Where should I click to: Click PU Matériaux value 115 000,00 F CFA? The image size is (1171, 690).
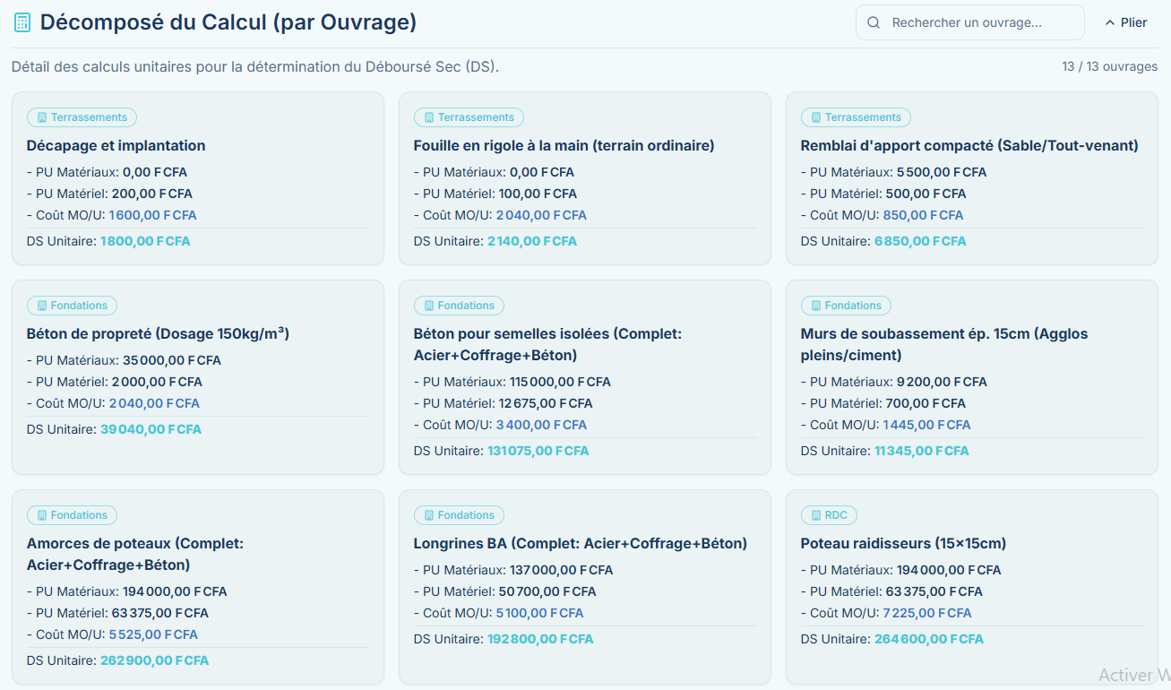[x=560, y=382]
